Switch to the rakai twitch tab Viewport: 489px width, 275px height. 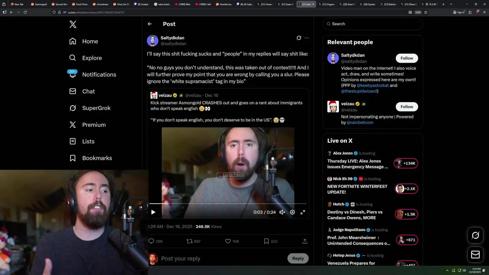[x=162, y=4]
